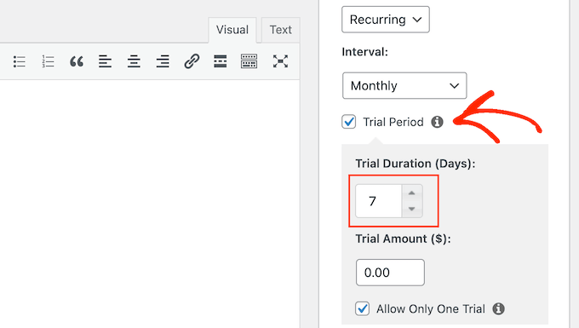This screenshot has height=328, width=579.
Task: Align text left
Action: click(106, 61)
